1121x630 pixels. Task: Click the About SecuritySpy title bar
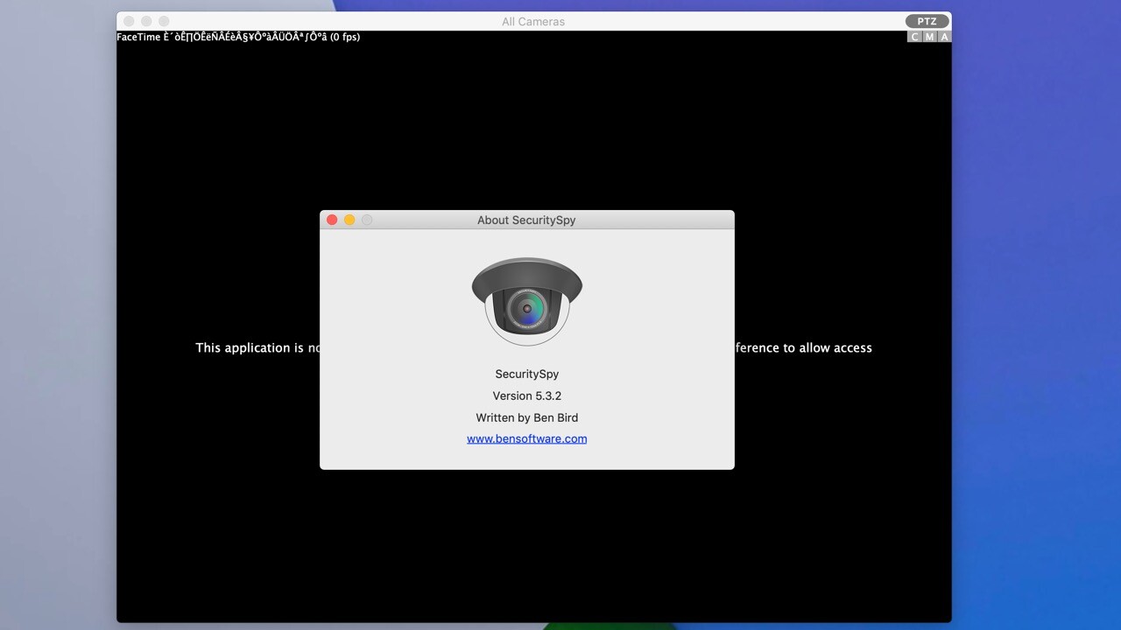pos(526,220)
